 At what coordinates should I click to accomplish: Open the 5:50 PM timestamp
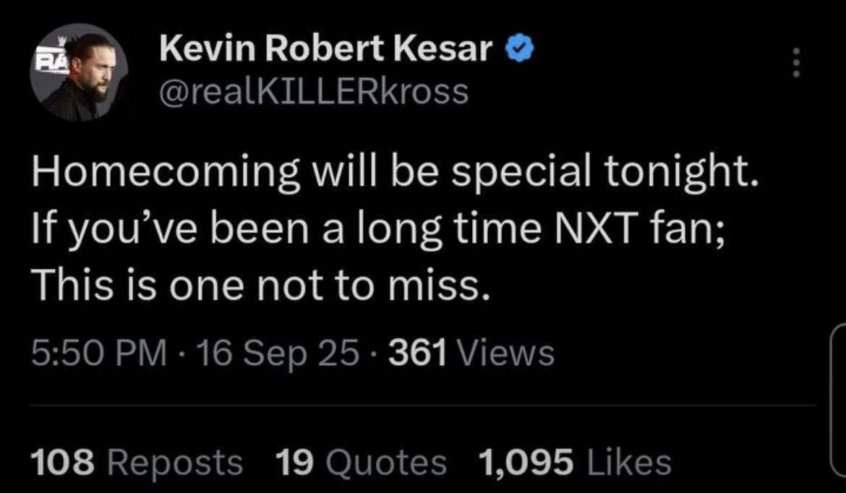(99, 353)
